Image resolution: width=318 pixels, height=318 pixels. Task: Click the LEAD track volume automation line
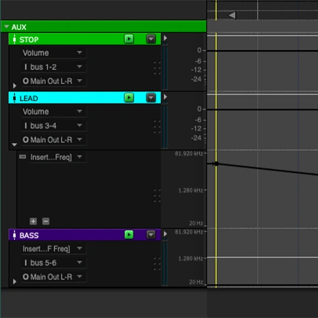pyautogui.click(x=263, y=109)
